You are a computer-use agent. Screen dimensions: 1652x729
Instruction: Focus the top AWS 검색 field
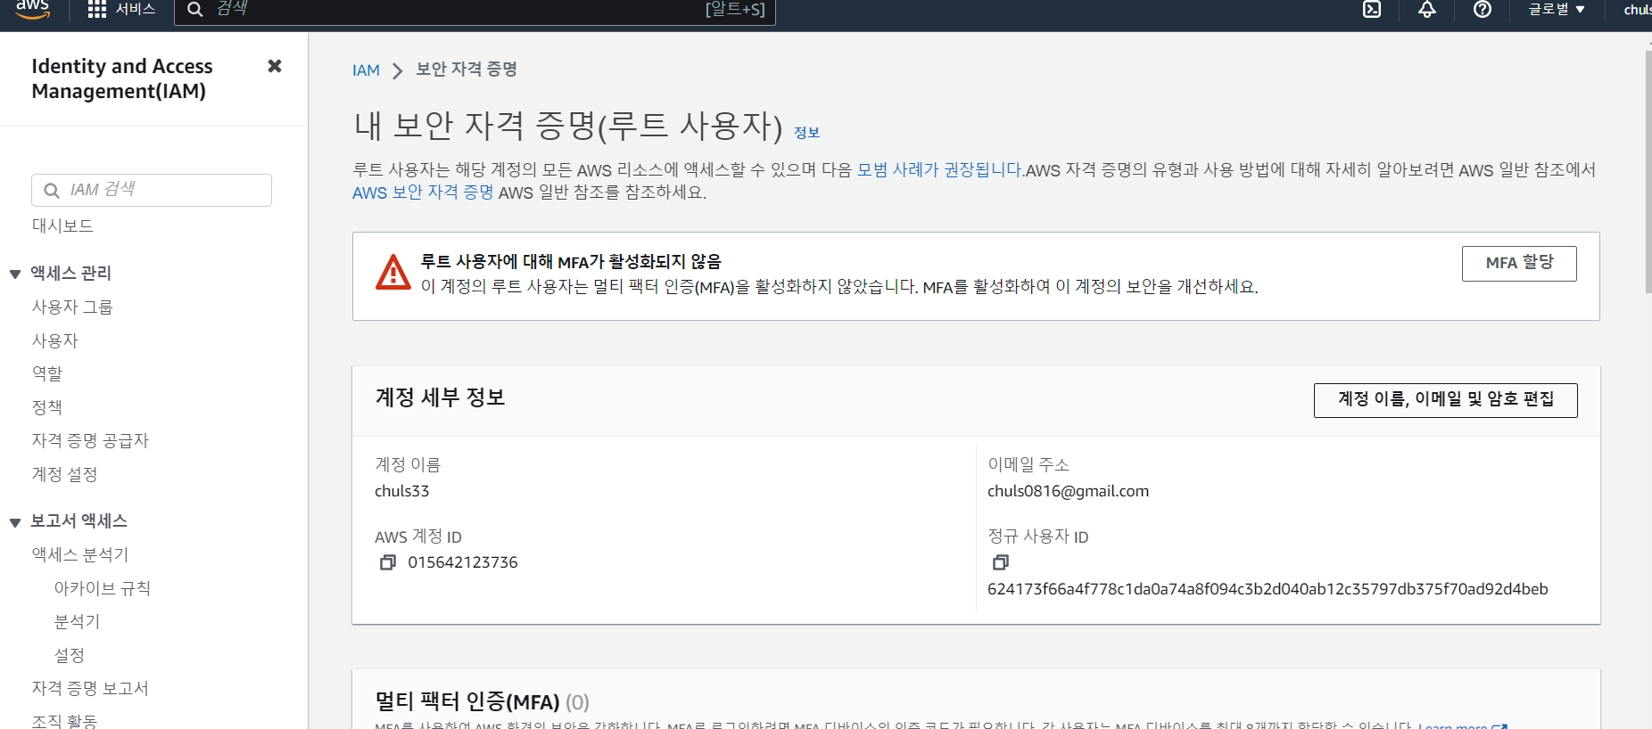pyautogui.click(x=475, y=9)
